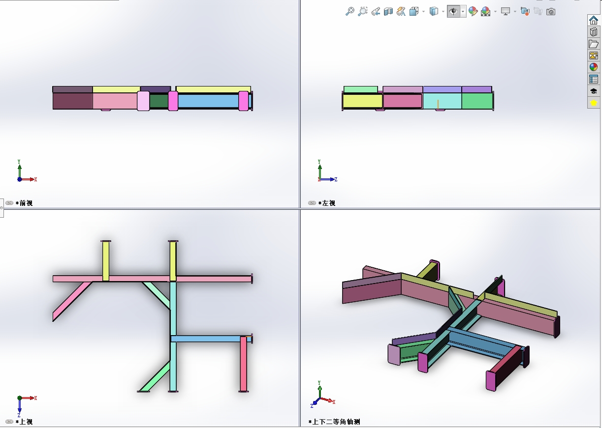Open the File Explorer folder tab
Screen dimensions: 602x428
click(594, 44)
